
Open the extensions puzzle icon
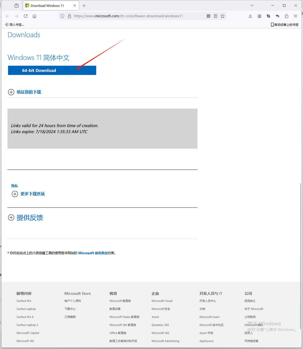(x=286, y=16)
